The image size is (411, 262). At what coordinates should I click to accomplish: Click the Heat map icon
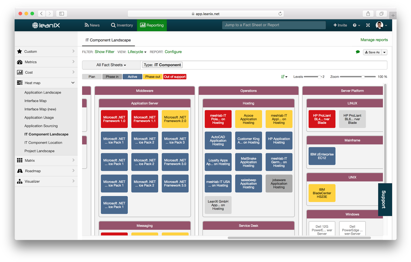tap(20, 83)
